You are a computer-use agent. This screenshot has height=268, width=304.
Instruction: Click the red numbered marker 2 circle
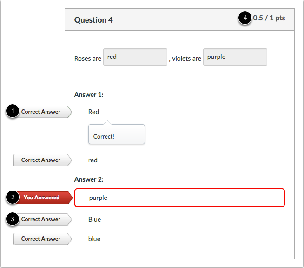pyautogui.click(x=13, y=198)
